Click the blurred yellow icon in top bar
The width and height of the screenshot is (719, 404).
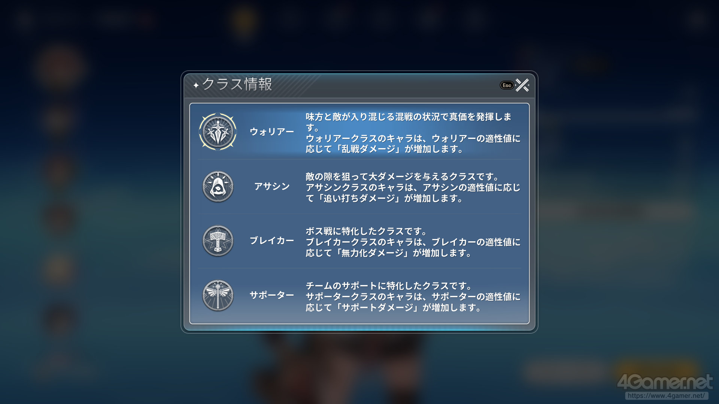pyautogui.click(x=245, y=19)
